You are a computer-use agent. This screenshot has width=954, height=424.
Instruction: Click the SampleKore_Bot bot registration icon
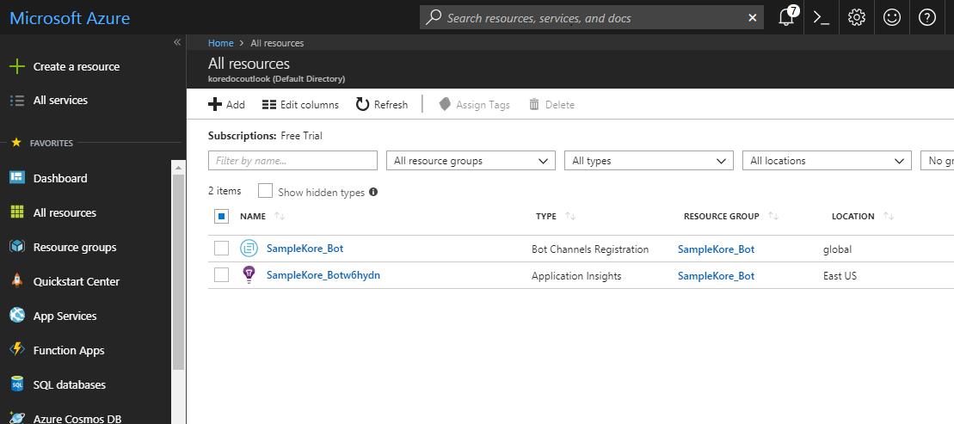point(249,249)
